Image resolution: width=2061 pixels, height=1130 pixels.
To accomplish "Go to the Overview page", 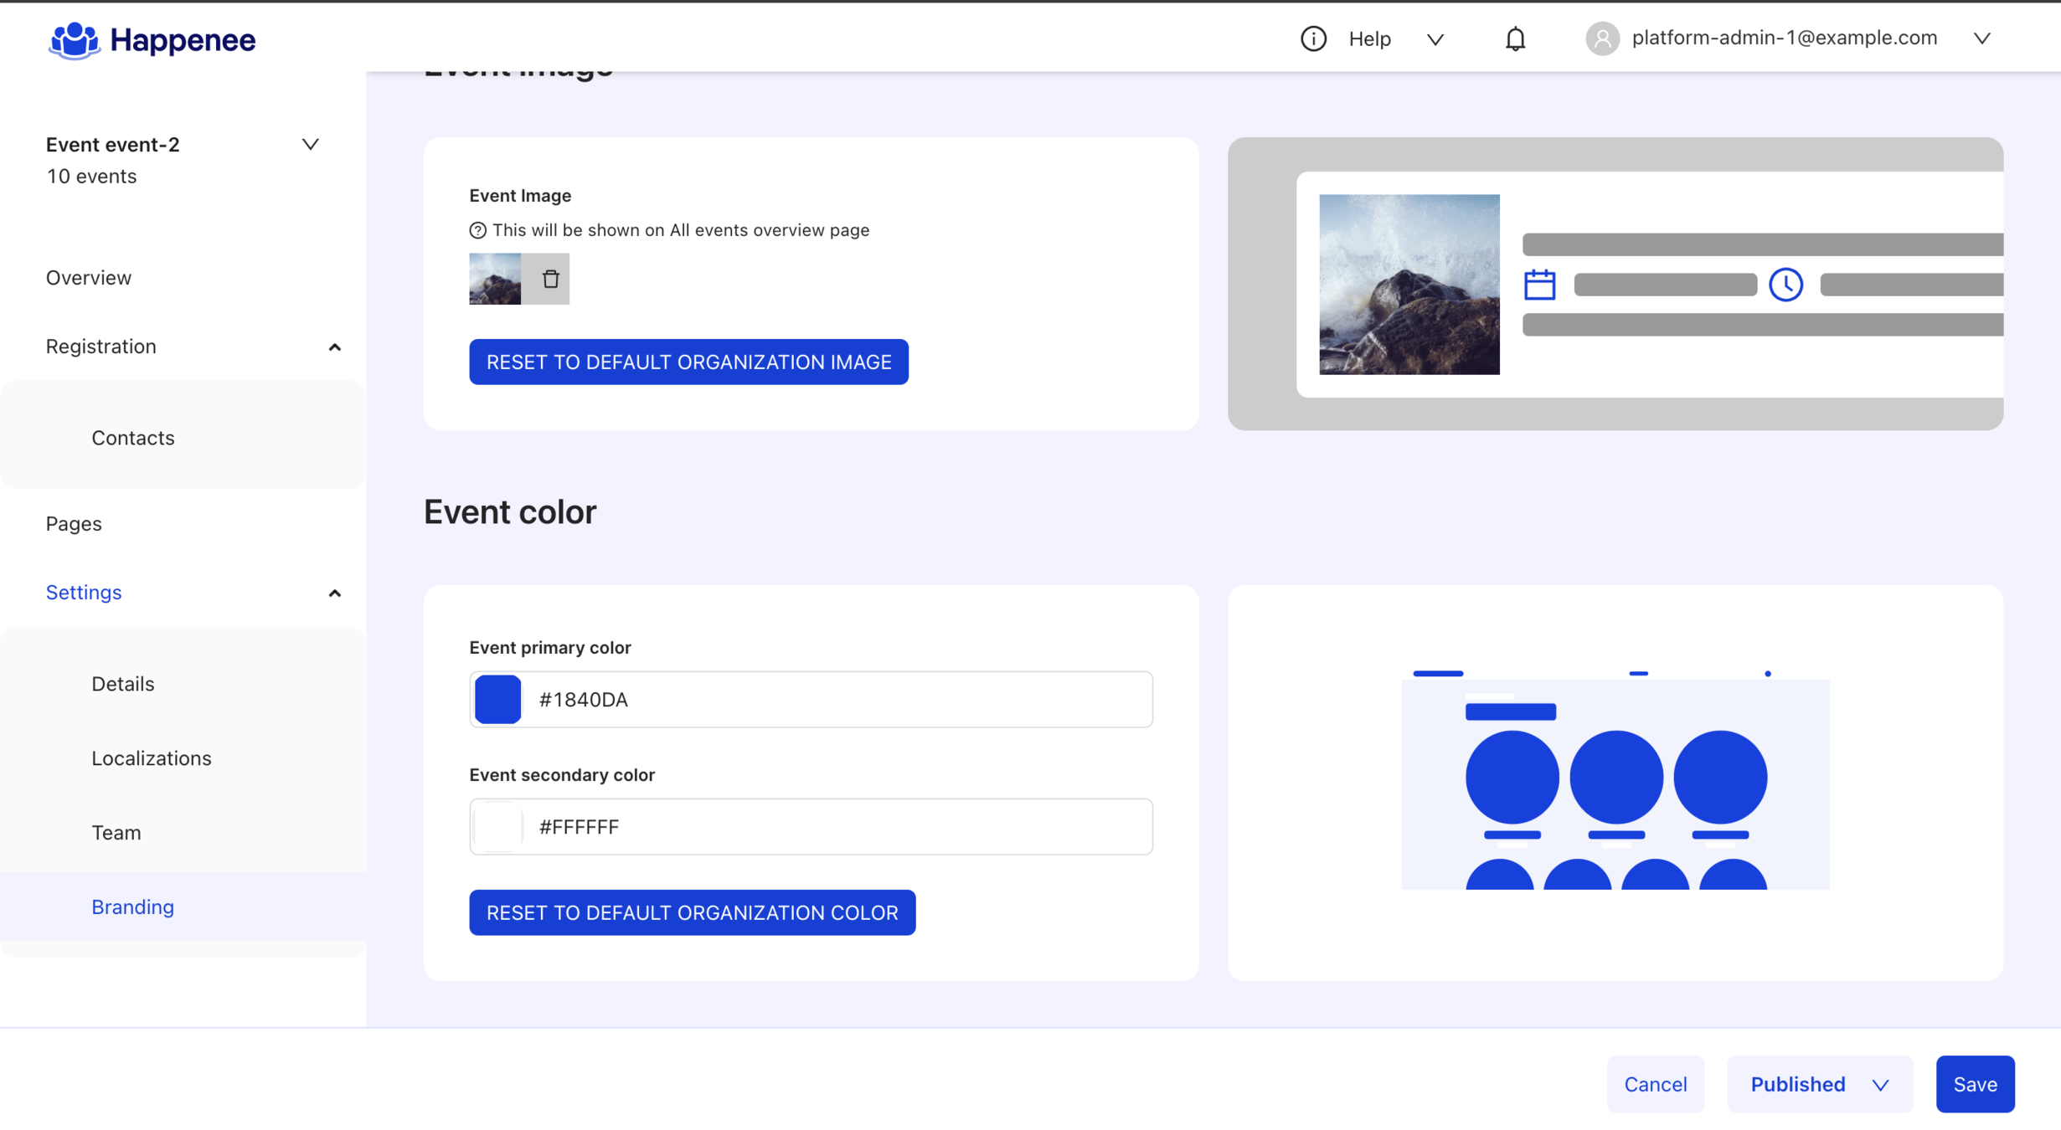I will (x=89, y=277).
